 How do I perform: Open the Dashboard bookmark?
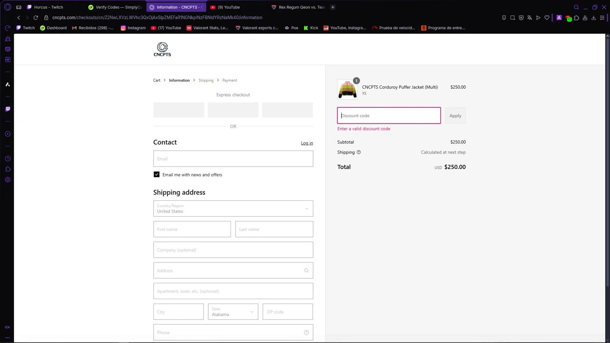point(53,28)
